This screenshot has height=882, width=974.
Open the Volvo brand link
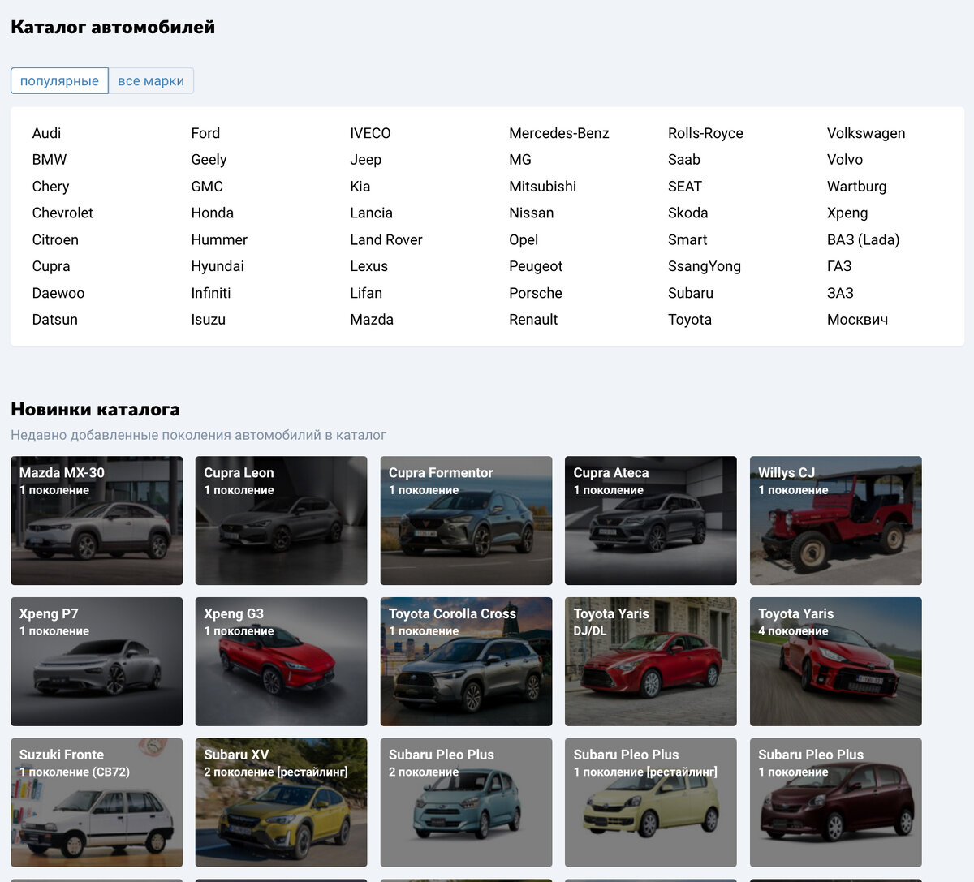pos(845,160)
